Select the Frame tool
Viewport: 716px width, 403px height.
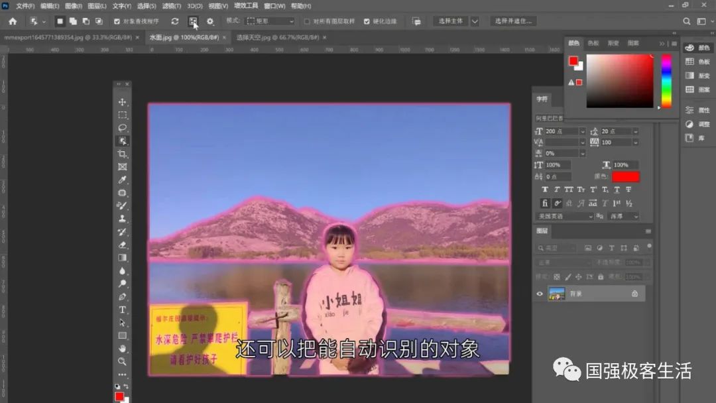click(122, 167)
